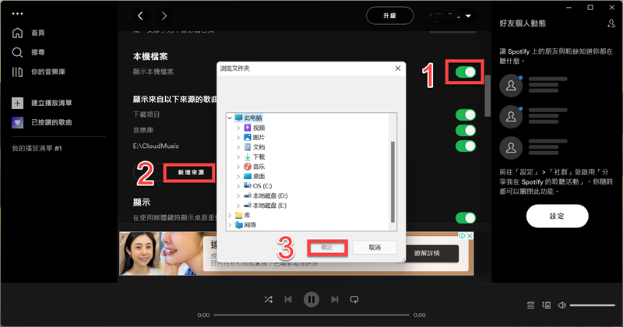Mute with the volume speaker icon

[562, 305]
